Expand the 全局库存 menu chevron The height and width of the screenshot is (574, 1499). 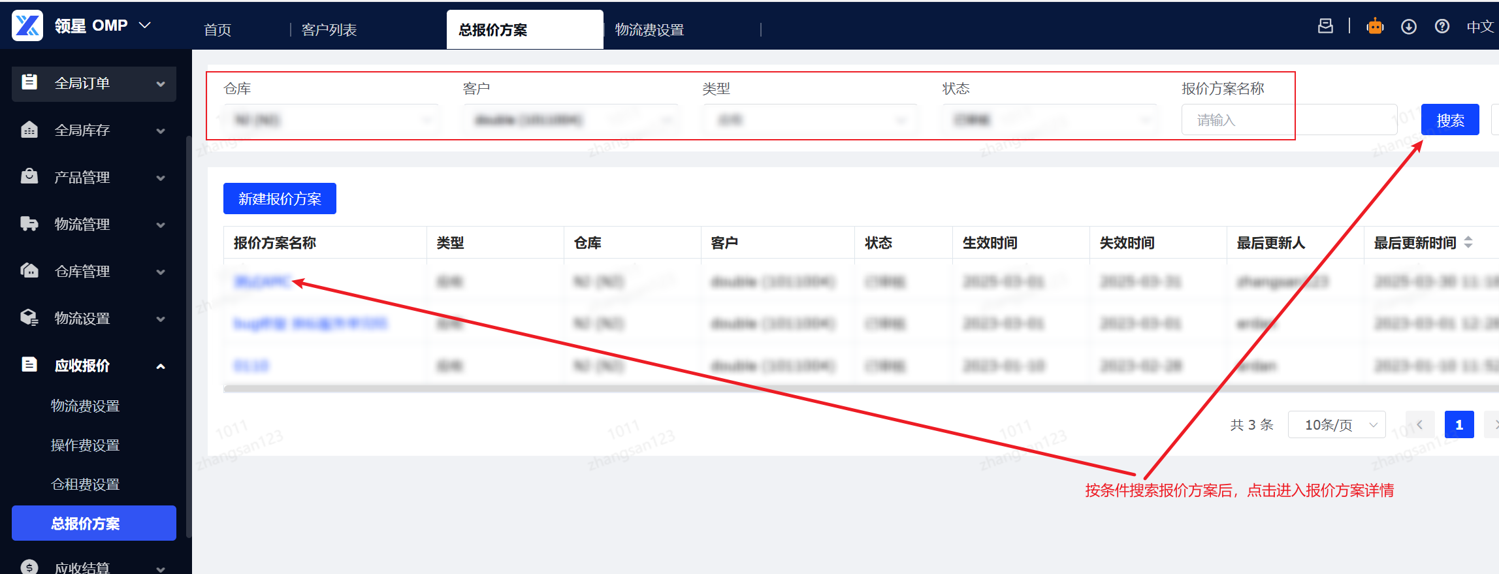tap(161, 131)
